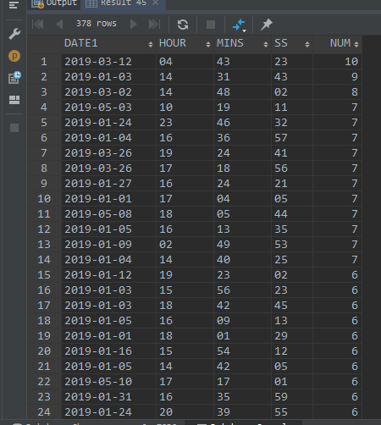Go to next page of results
This screenshot has height=425, width=381.
coord(134,25)
